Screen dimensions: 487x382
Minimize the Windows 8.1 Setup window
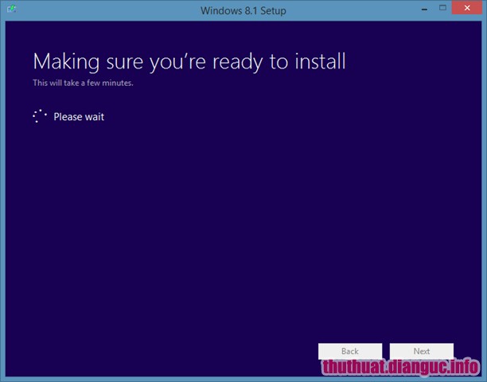coord(424,10)
